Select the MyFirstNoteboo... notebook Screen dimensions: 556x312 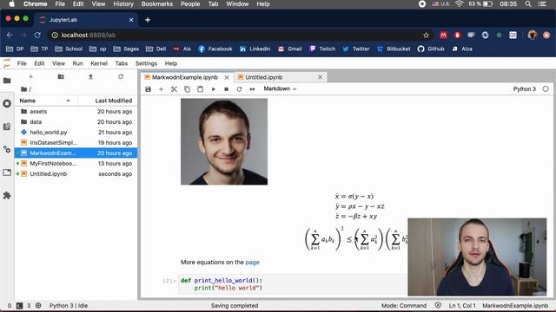tap(76, 164)
